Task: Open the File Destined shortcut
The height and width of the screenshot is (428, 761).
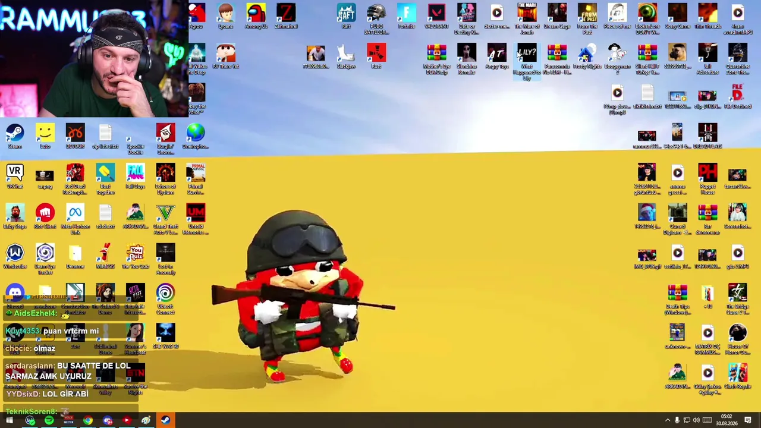Action: 738,96
